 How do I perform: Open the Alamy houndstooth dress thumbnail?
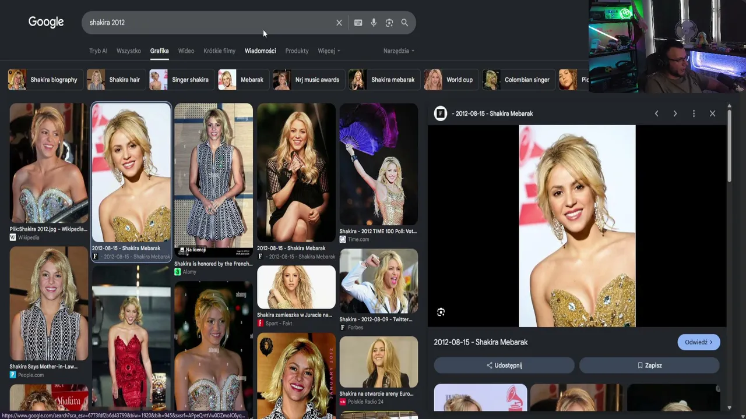213,180
